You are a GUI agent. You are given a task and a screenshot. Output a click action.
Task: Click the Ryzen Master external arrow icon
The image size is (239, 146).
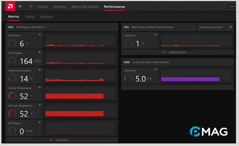(x=231, y=27)
